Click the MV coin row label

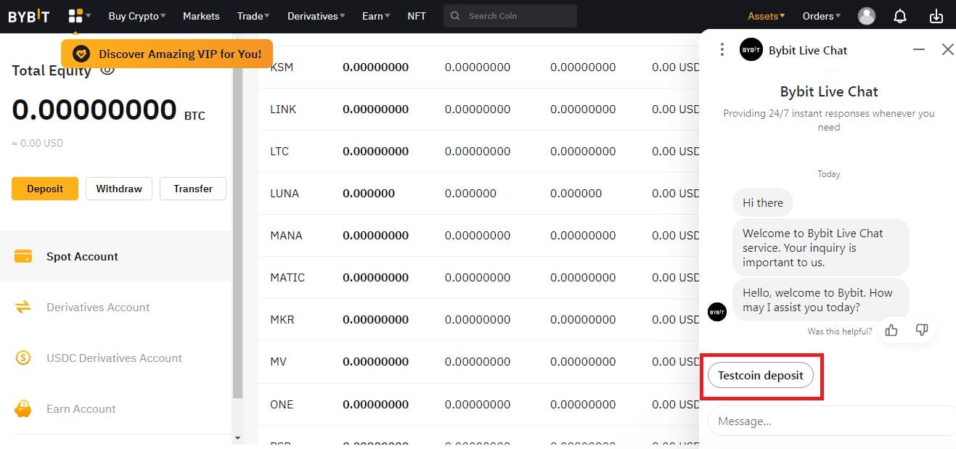pyautogui.click(x=279, y=361)
